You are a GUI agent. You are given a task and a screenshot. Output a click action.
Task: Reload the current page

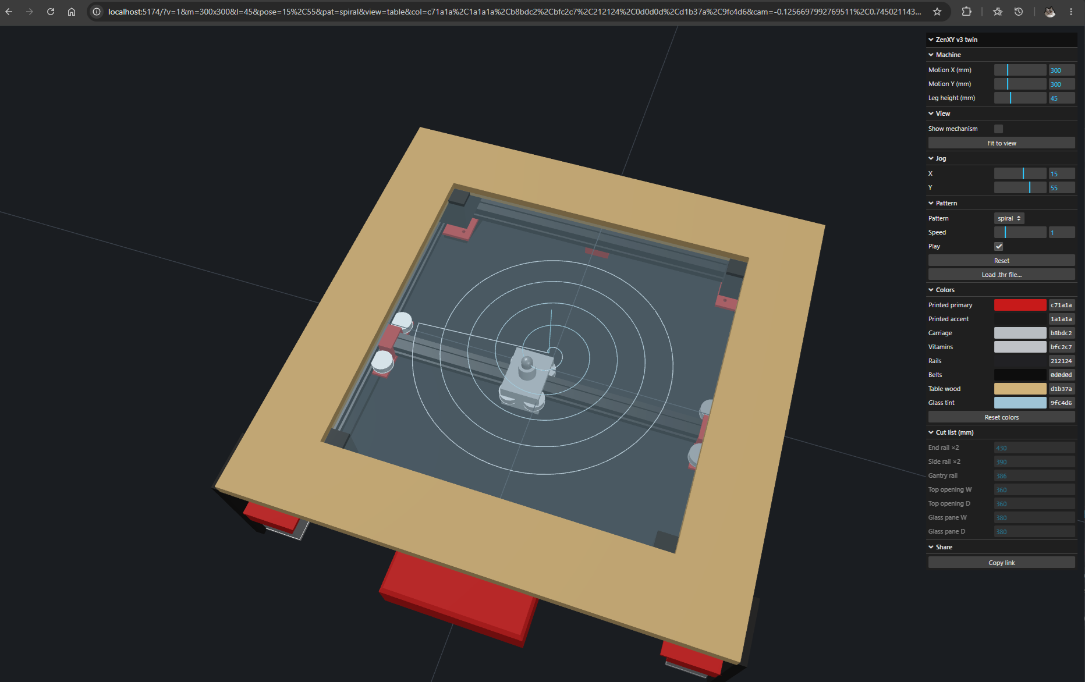click(51, 12)
